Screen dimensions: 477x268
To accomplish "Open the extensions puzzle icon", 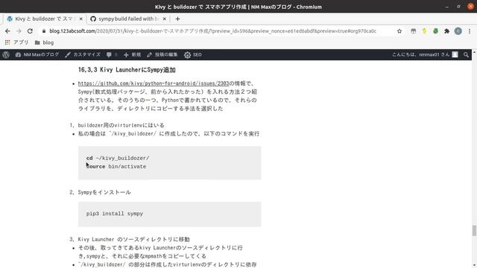I will pos(447,31).
